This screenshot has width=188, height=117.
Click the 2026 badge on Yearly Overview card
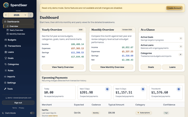tap(81, 30)
